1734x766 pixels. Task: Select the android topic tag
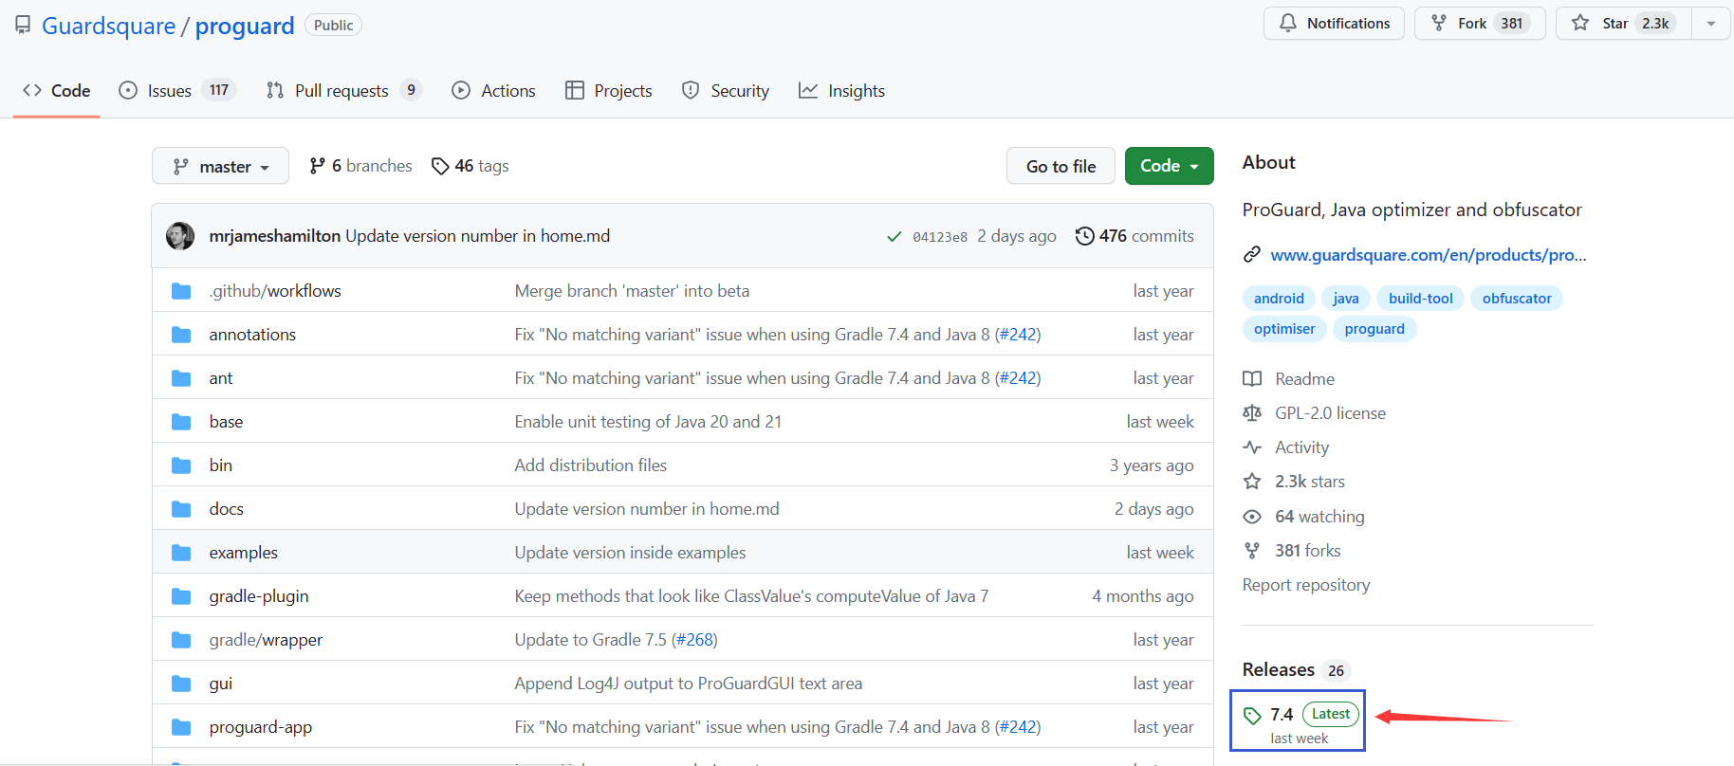click(1279, 299)
